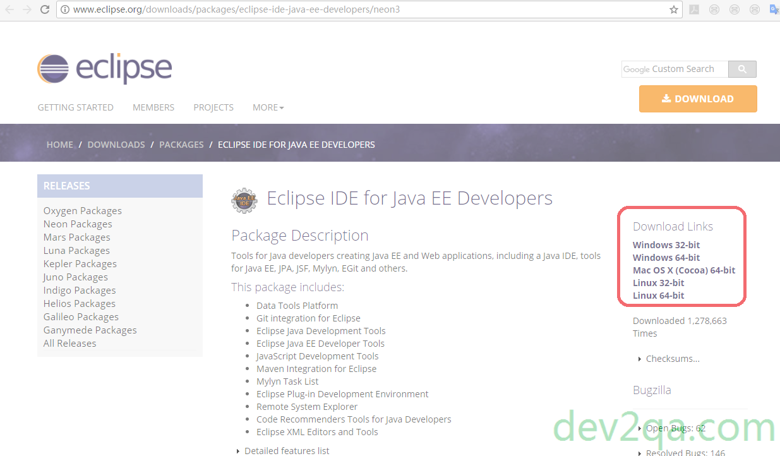The width and height of the screenshot is (780, 456).
Task: Click the RELEASES sidebar header
Action: click(120, 186)
